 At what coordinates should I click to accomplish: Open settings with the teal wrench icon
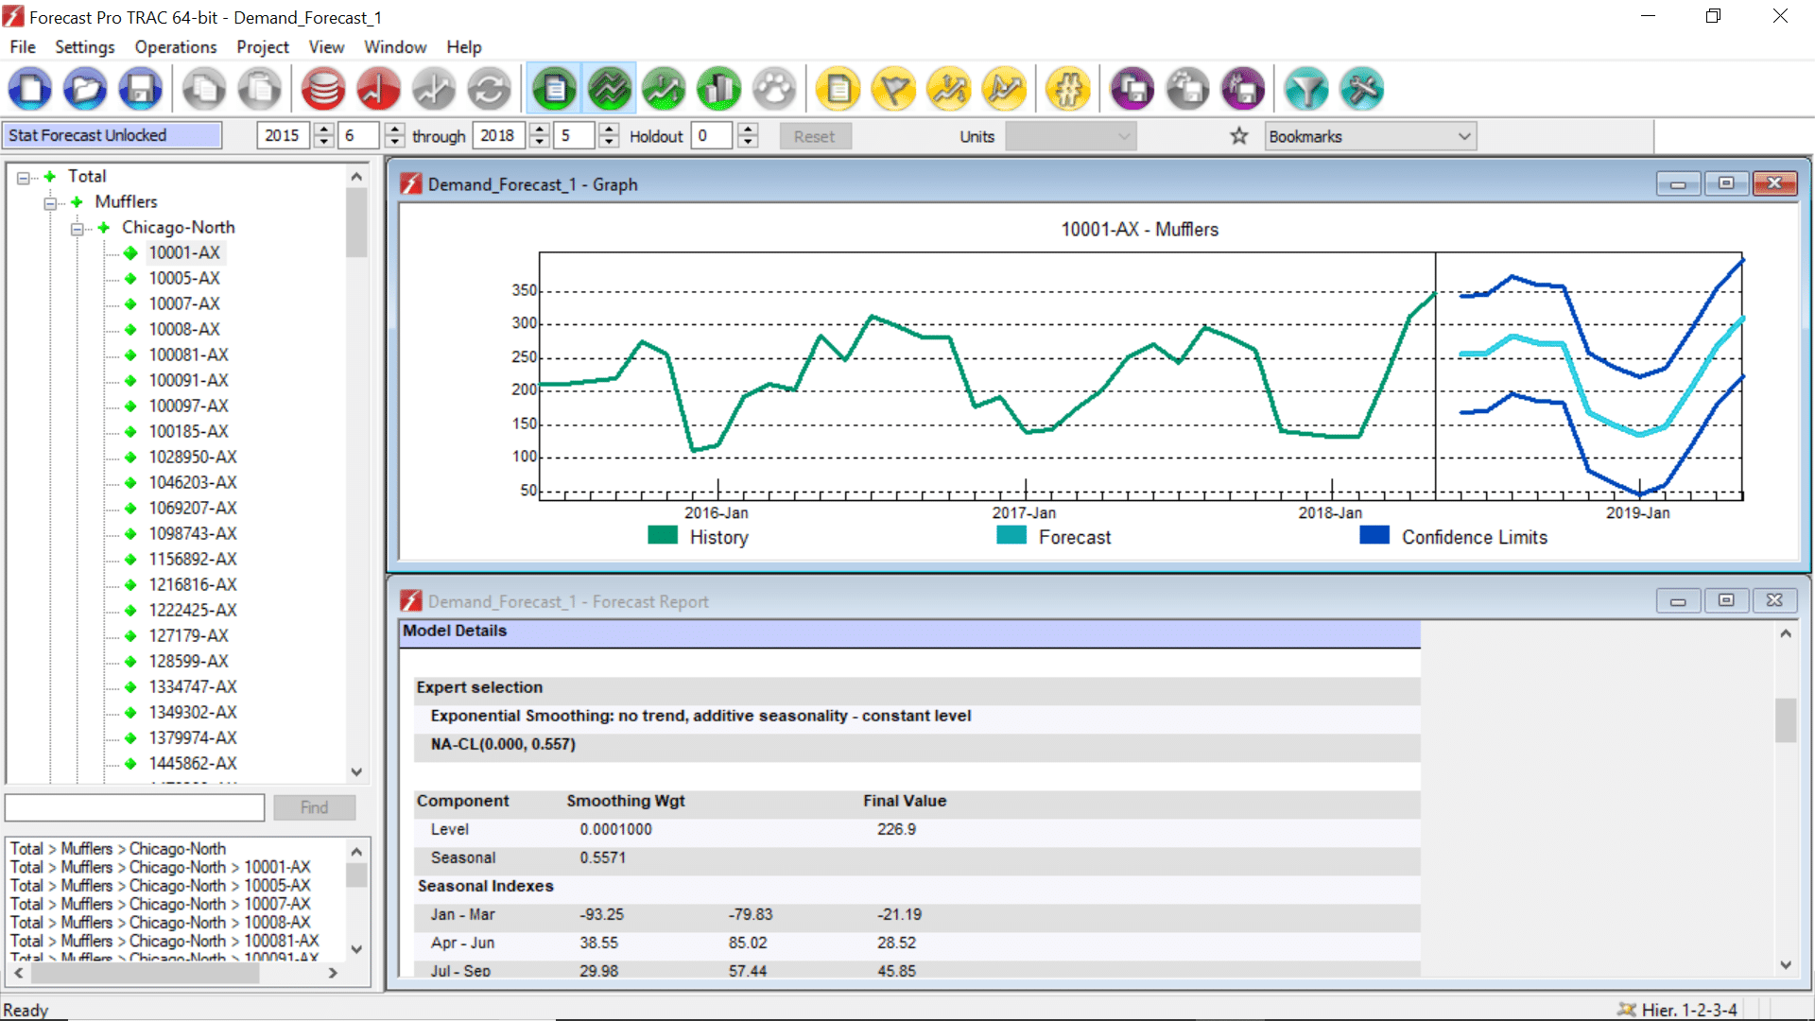point(1361,88)
